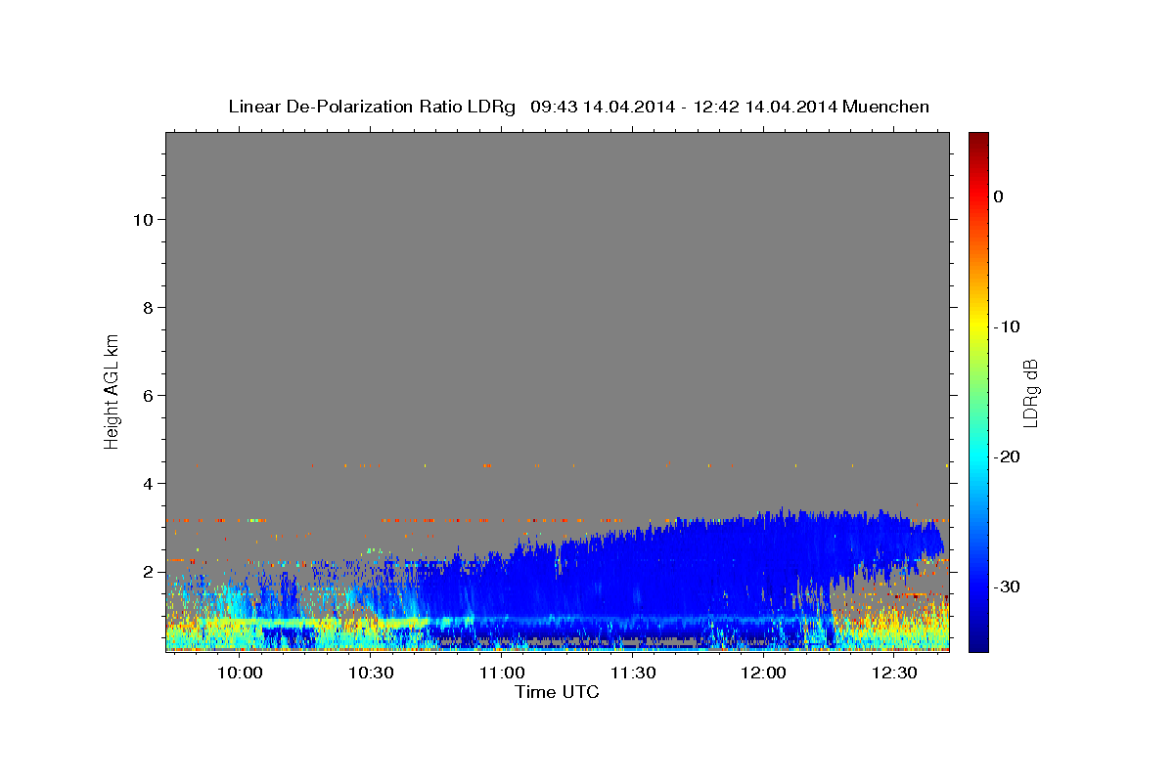The image size is (1174, 782).
Task: Click the '11:30' time axis label
Action: [632, 673]
